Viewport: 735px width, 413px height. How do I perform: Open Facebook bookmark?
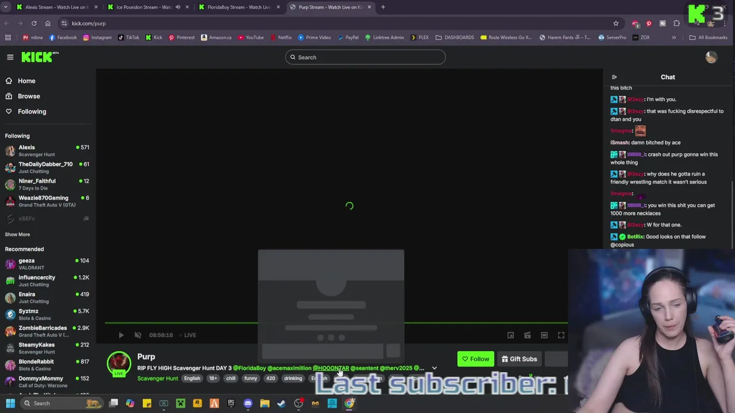pyautogui.click(x=63, y=37)
